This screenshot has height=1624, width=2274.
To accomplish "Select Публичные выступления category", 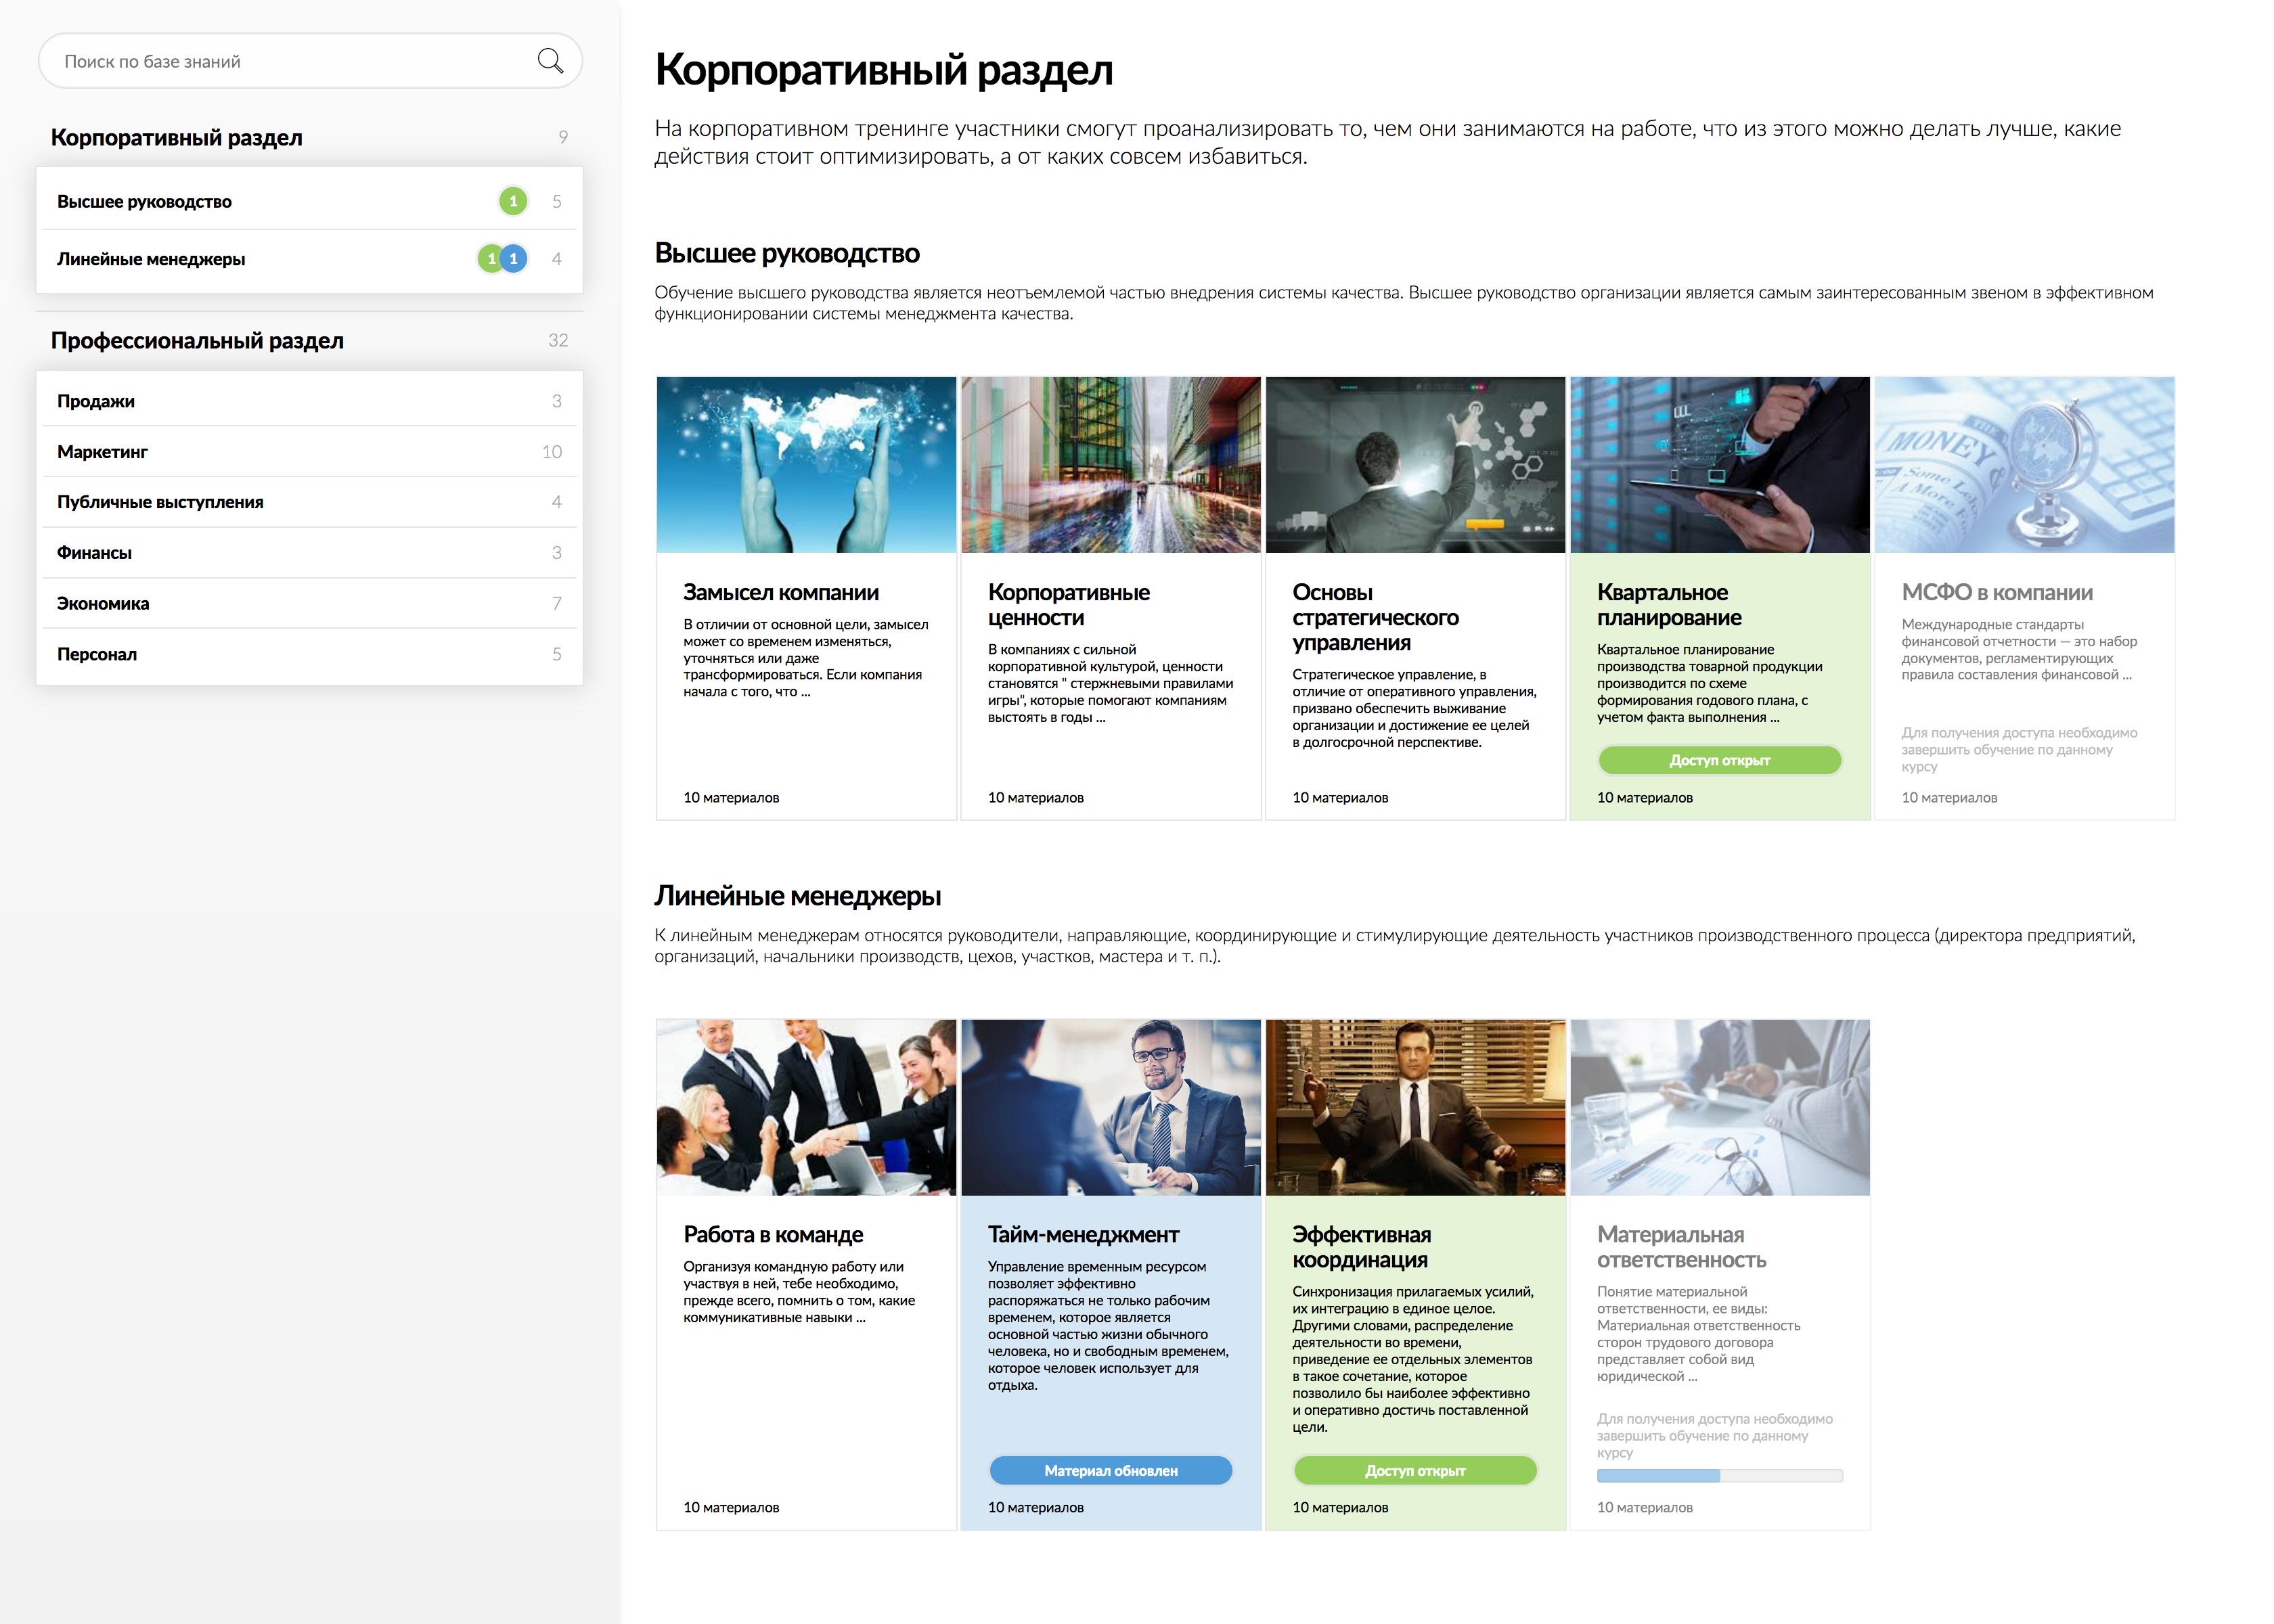I will tap(160, 502).
